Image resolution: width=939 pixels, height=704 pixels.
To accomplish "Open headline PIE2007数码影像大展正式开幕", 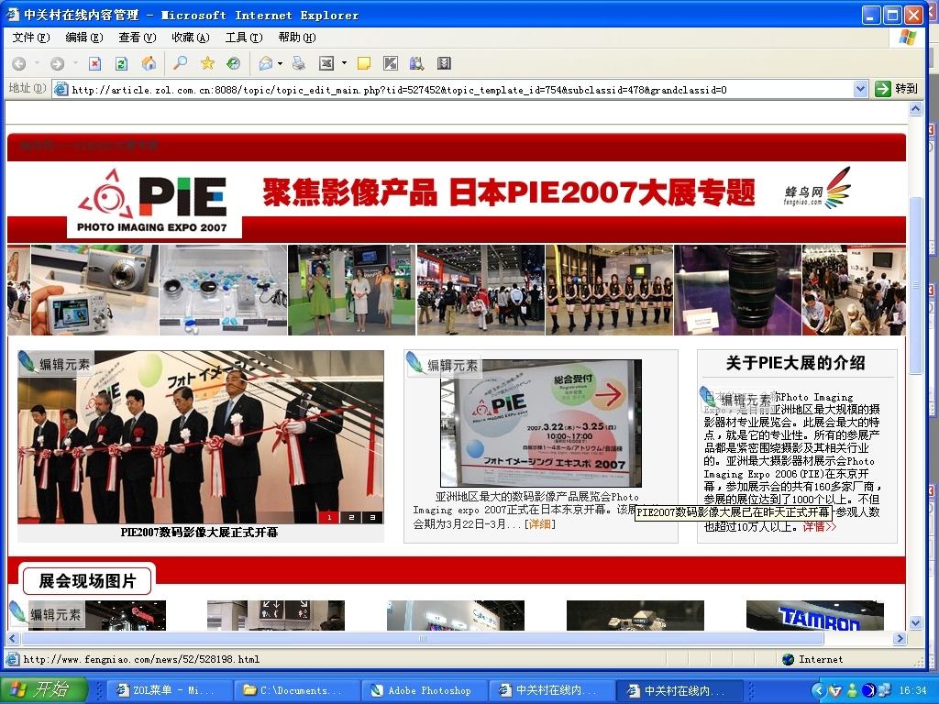I will click(199, 533).
